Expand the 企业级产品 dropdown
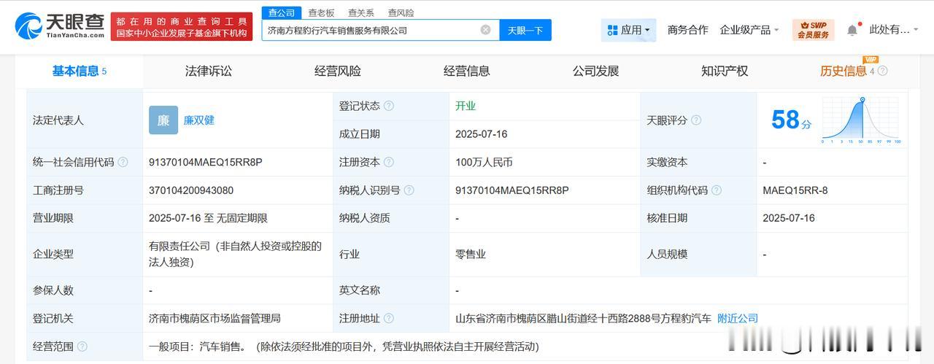The image size is (934, 364). pyautogui.click(x=749, y=30)
